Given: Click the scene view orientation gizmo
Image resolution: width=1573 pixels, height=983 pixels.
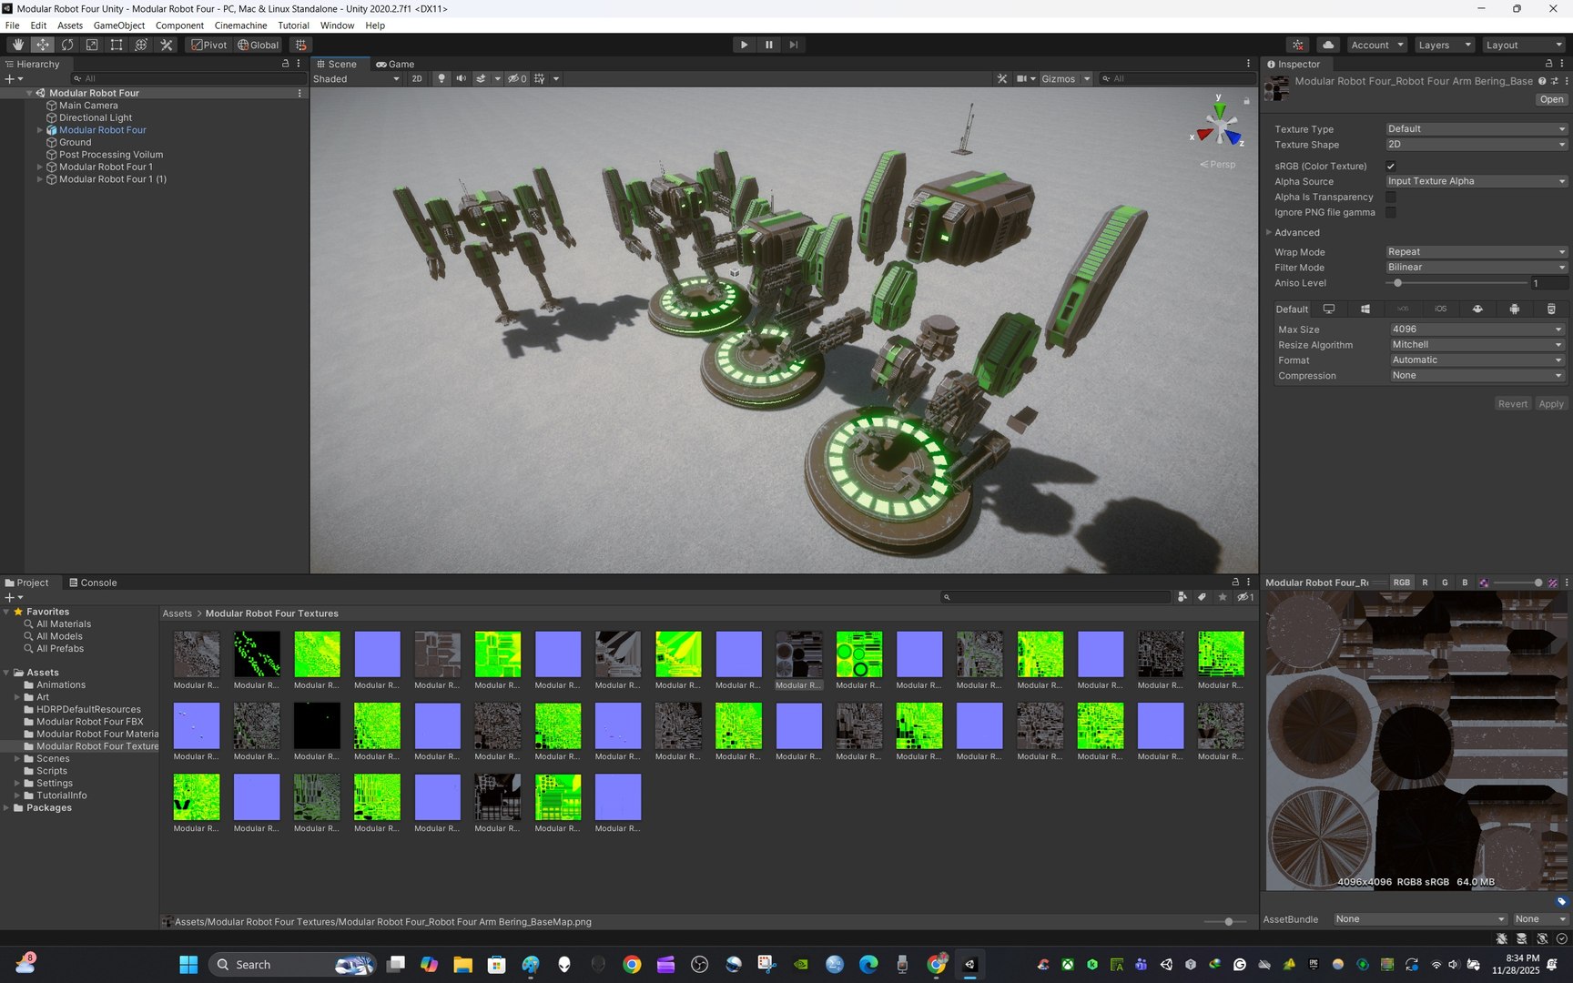Looking at the screenshot, I should [x=1219, y=123].
